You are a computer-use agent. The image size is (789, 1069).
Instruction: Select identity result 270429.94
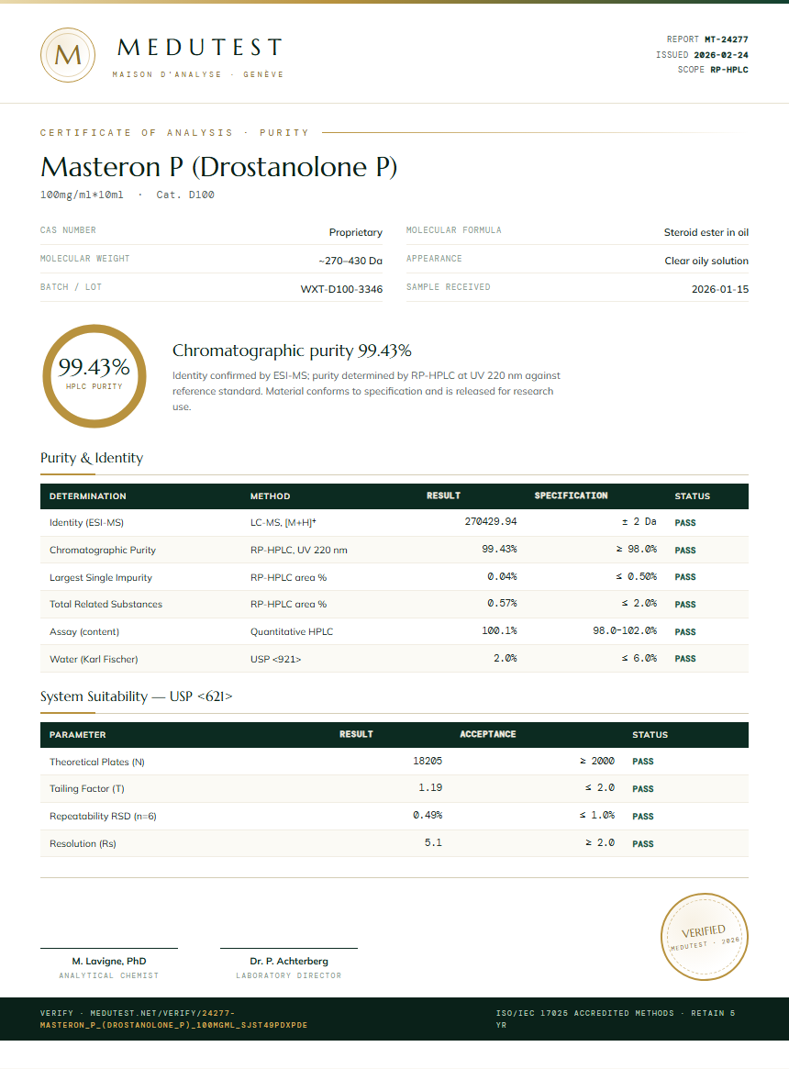[x=490, y=521]
